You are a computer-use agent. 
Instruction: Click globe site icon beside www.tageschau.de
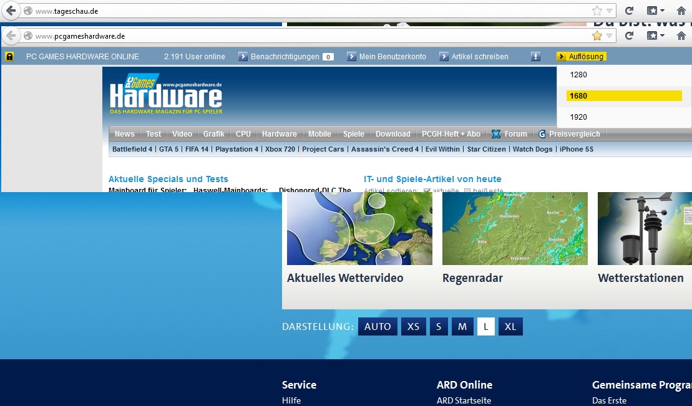pos(28,11)
